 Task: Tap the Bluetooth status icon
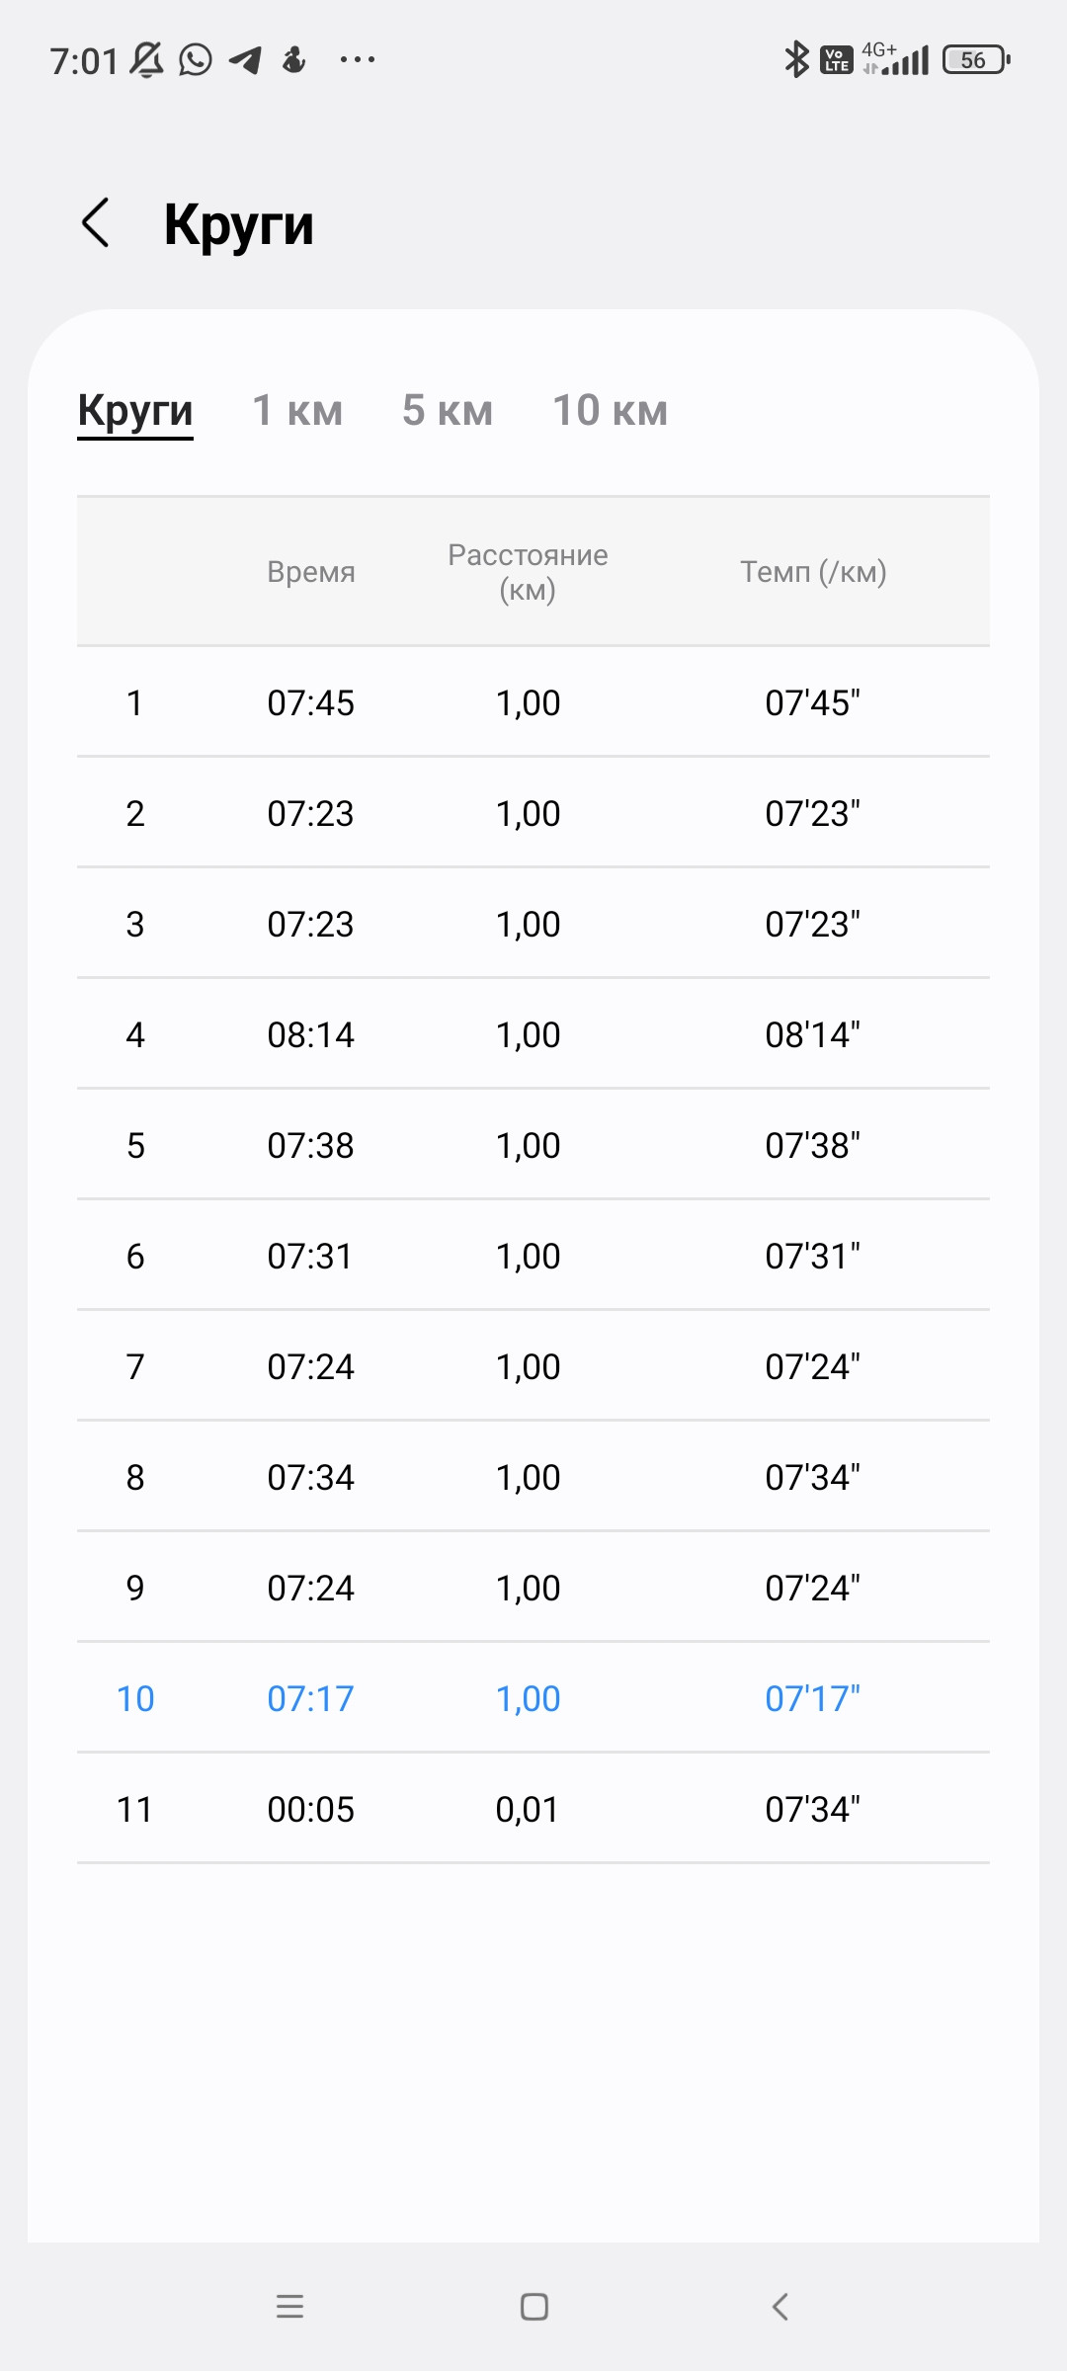coord(796,59)
